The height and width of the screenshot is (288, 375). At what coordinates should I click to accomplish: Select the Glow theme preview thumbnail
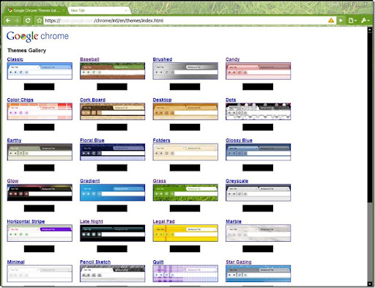point(40,193)
